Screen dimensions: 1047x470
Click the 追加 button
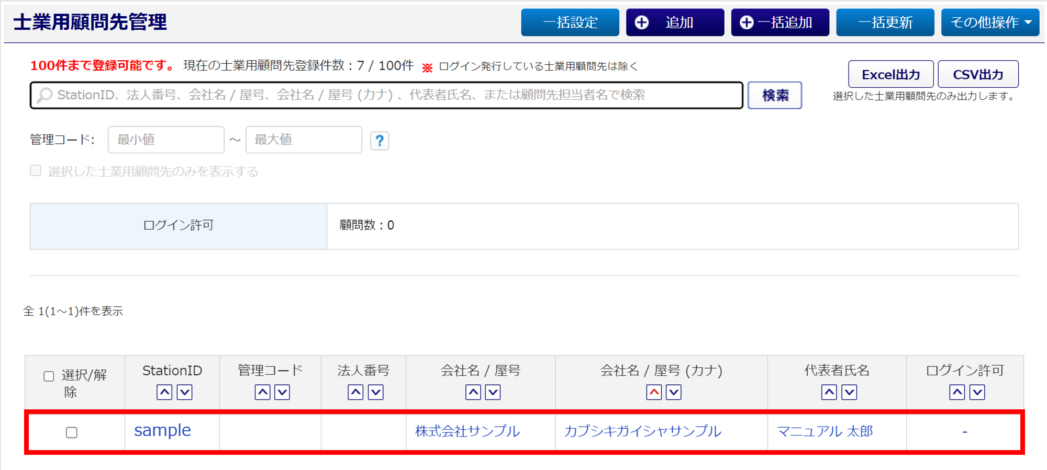(x=675, y=22)
